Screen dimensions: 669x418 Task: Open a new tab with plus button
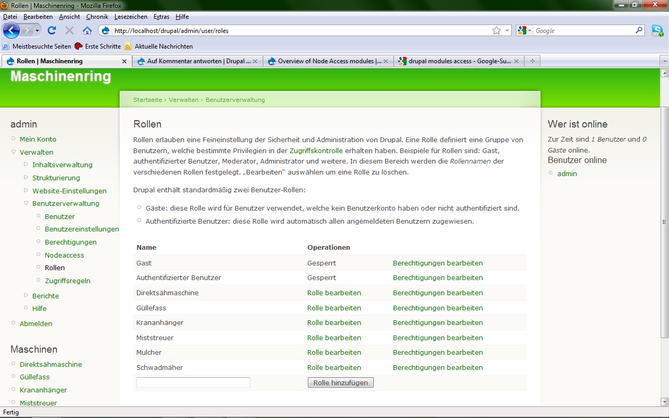(533, 61)
